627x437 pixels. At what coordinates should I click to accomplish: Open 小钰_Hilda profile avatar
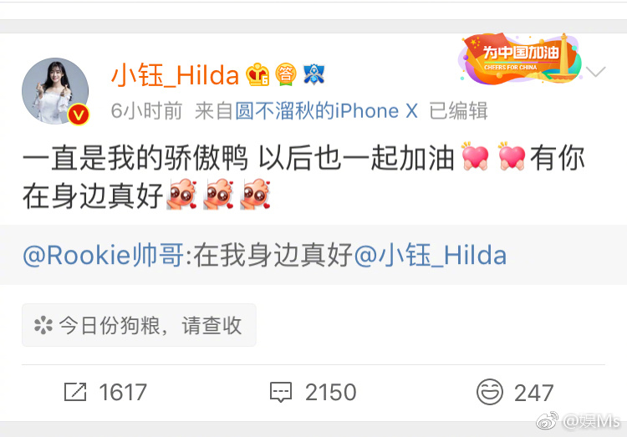click(55, 91)
